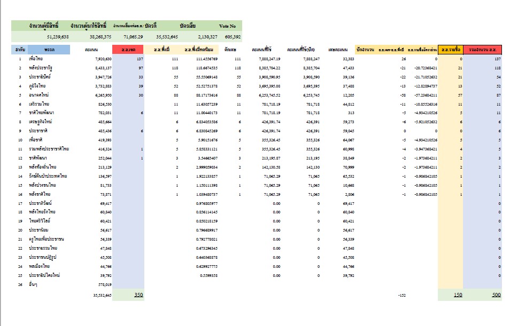The height and width of the screenshot is (326, 510).
Task: Select the Vote No header
Action: point(227,26)
